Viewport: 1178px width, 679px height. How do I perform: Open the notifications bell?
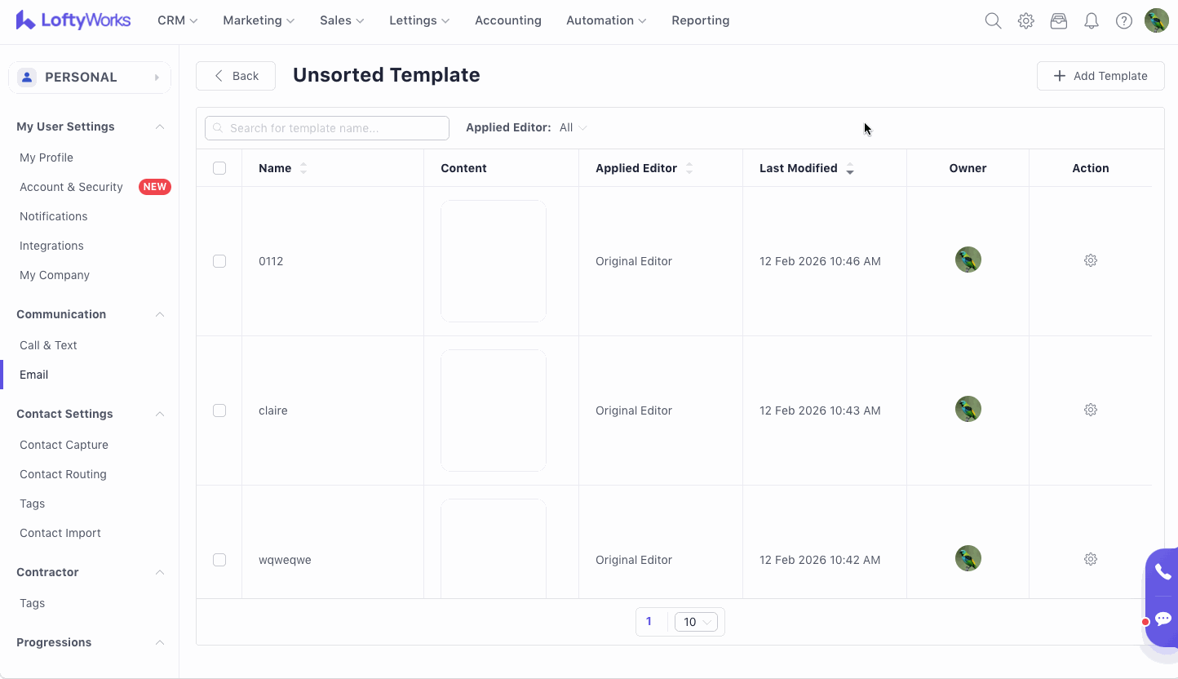click(1091, 21)
